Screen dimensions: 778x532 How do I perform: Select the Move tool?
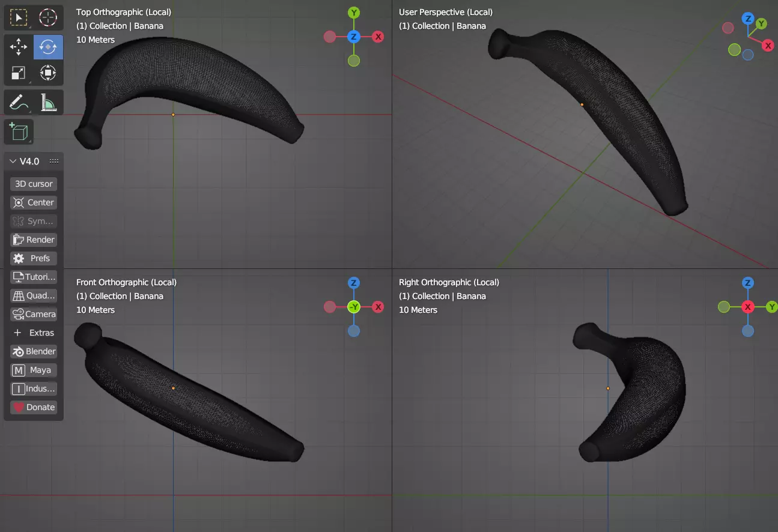tap(19, 47)
